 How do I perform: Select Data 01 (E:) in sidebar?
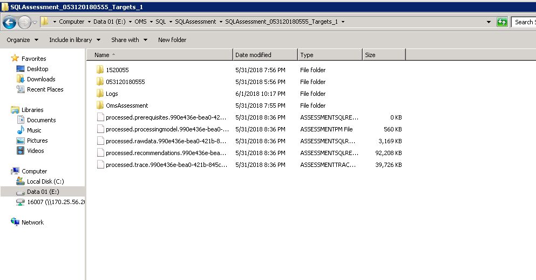43,192
